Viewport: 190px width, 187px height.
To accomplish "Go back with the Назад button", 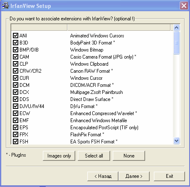I will (103, 176).
